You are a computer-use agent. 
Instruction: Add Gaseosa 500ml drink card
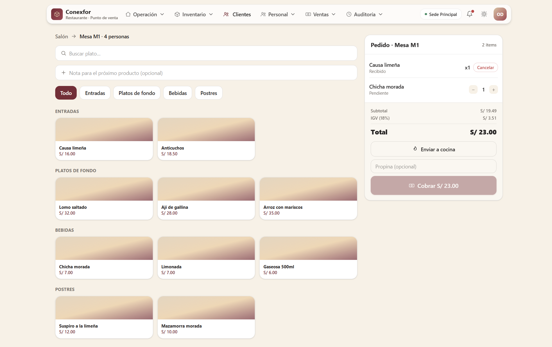tap(308, 258)
